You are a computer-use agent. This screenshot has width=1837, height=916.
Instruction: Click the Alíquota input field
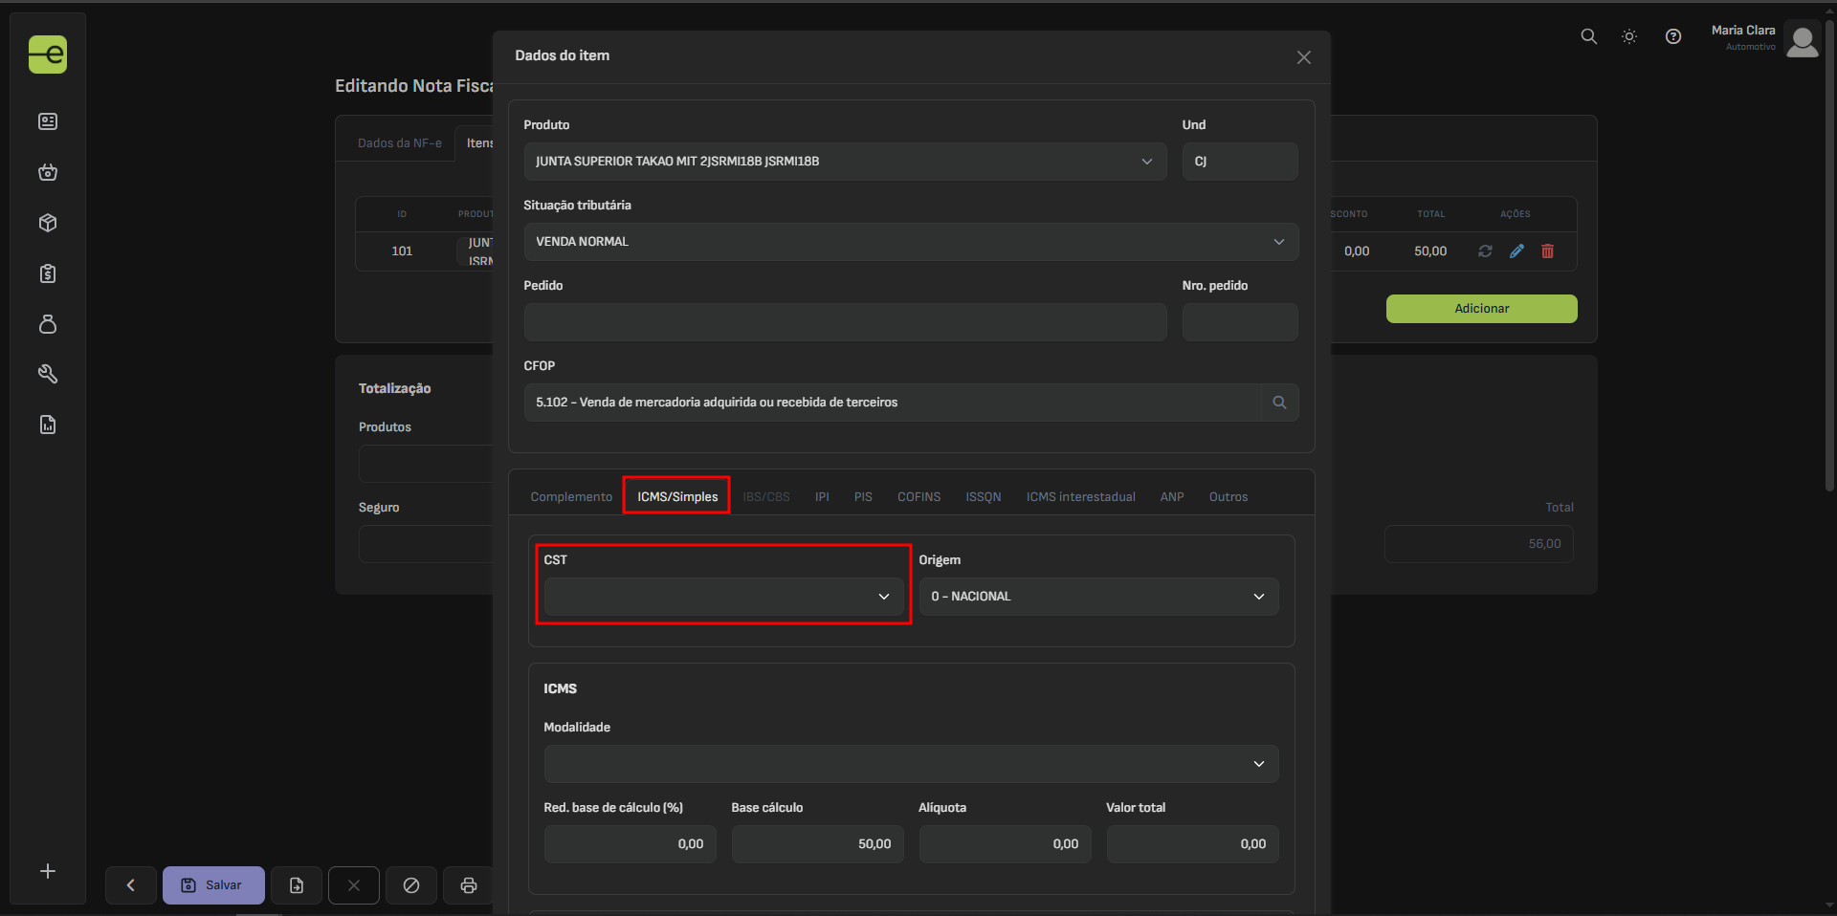1005,844
